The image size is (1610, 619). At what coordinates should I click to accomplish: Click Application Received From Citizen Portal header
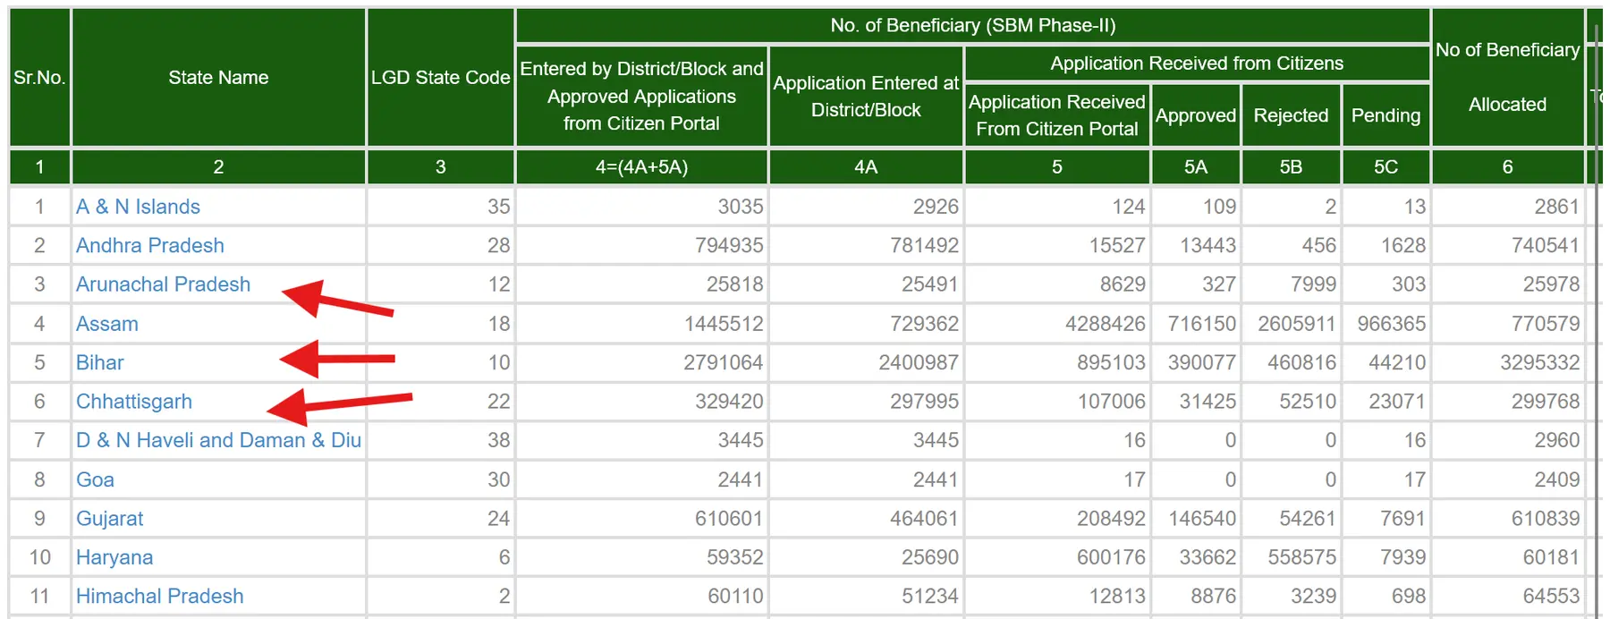pyautogui.click(x=1057, y=115)
